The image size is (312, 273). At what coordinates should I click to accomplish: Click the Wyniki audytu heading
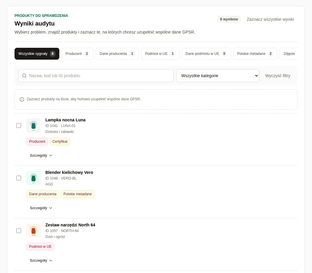click(x=34, y=23)
